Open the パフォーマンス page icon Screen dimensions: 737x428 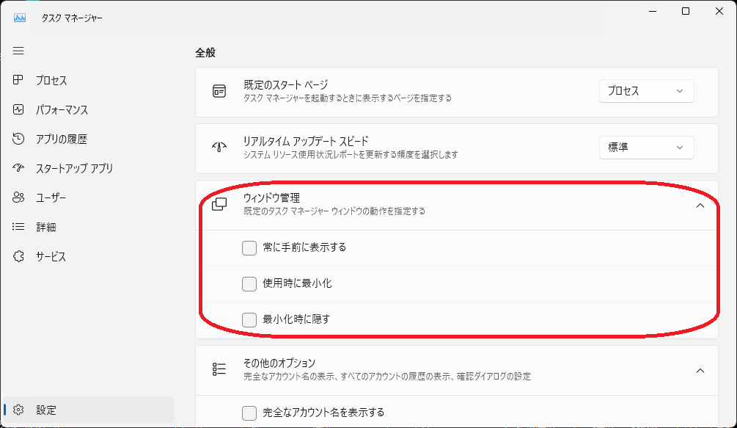18,109
